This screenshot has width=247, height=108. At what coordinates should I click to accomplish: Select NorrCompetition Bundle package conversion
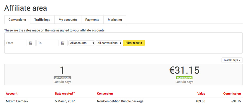tap(120, 101)
